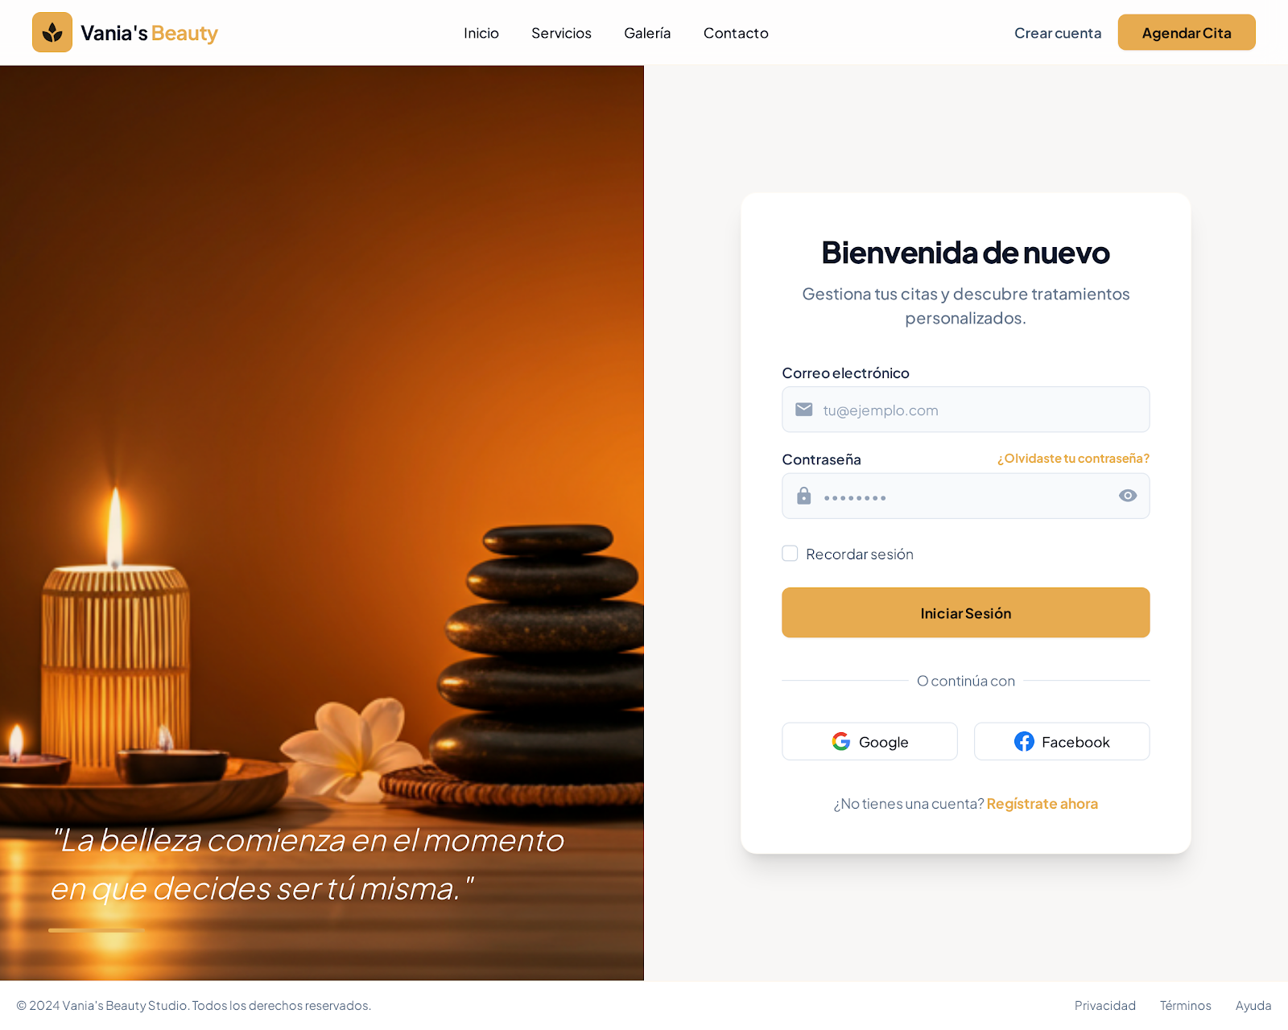Click the envelope icon in the email field
Screen dimensions: 1288x1030
pos(803,410)
